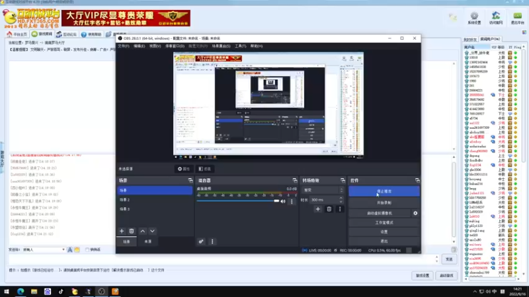The width and height of the screenshot is (529, 297).
Task: Open the chat font style A icon
Action: click(70, 250)
